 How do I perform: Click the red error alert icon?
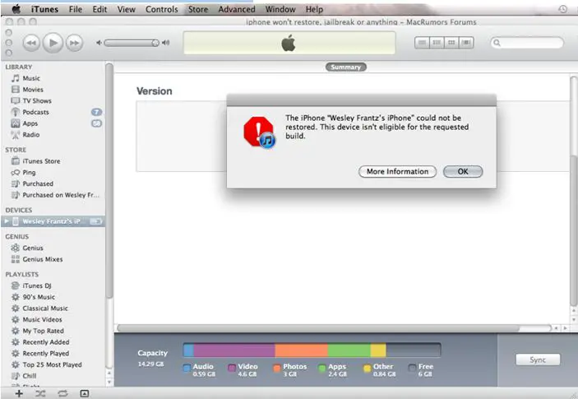click(259, 132)
